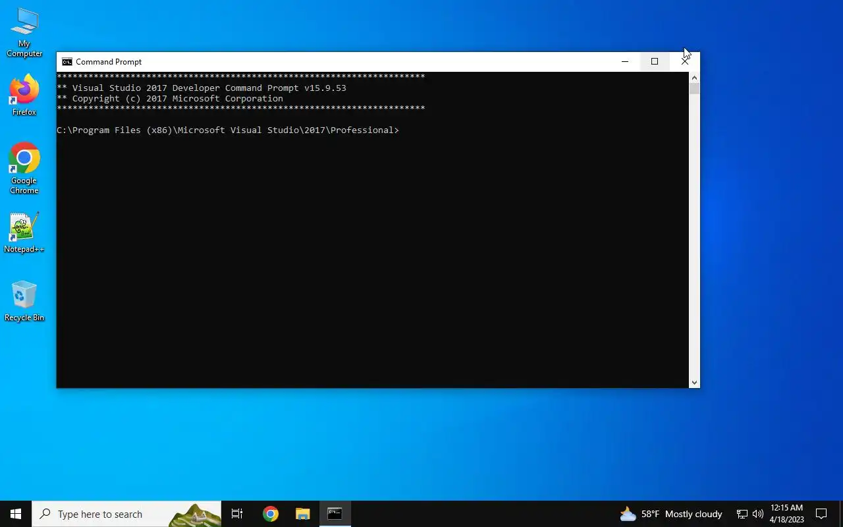Open File Explorer from the taskbar
Image resolution: width=843 pixels, height=527 pixels.
[302, 514]
